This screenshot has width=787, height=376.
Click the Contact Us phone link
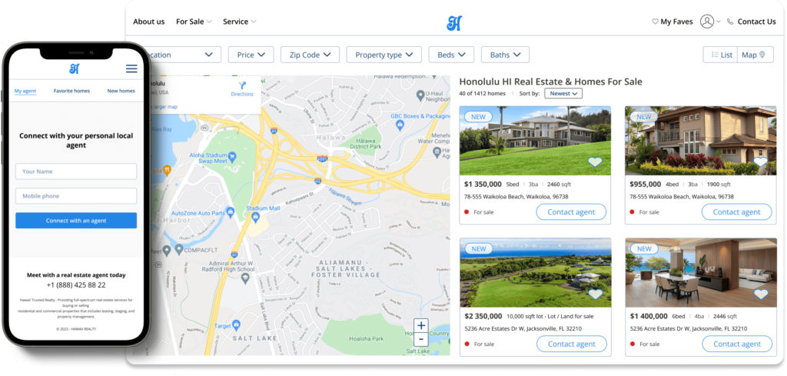tap(751, 22)
